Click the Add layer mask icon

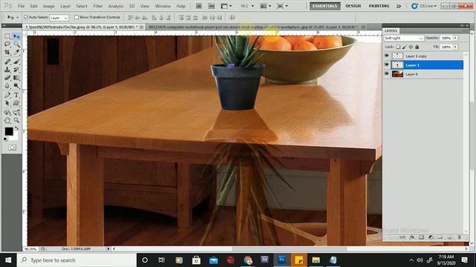click(x=422, y=237)
